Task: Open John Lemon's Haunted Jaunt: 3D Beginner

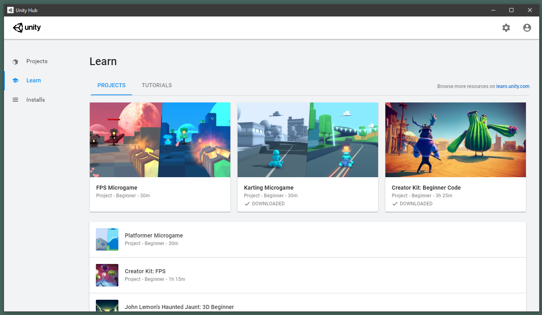Action: point(179,307)
